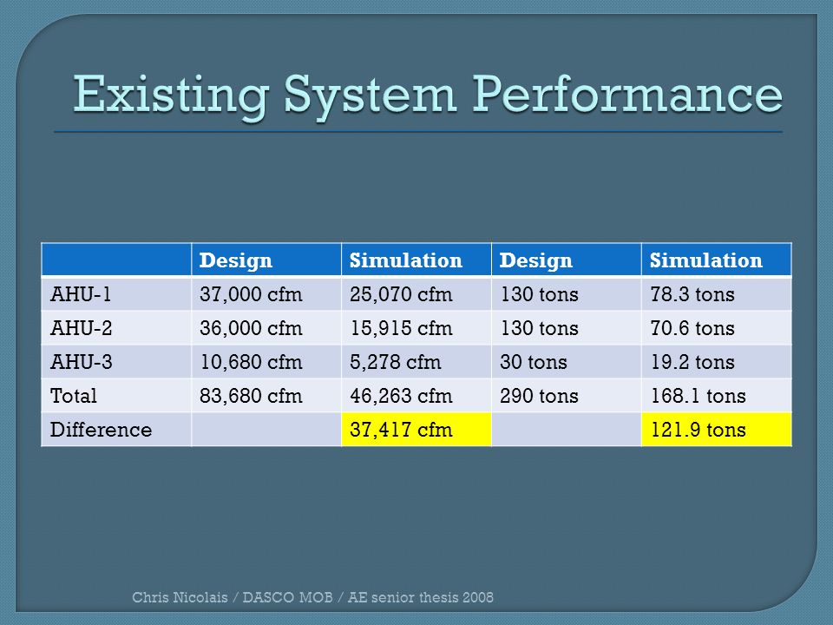Select the '46,263 cfm' total cell

[416, 396]
